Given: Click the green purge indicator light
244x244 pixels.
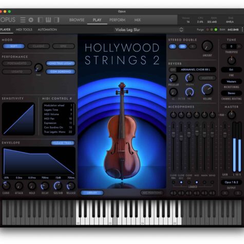Looking at the screenshot, I should point(216,30).
